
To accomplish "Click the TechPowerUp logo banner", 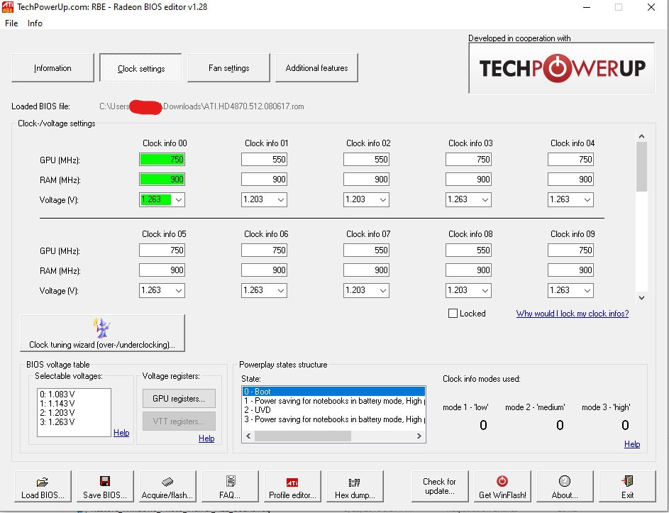I will (x=561, y=68).
